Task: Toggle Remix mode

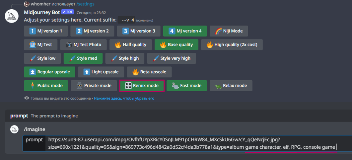Action: [142, 86]
